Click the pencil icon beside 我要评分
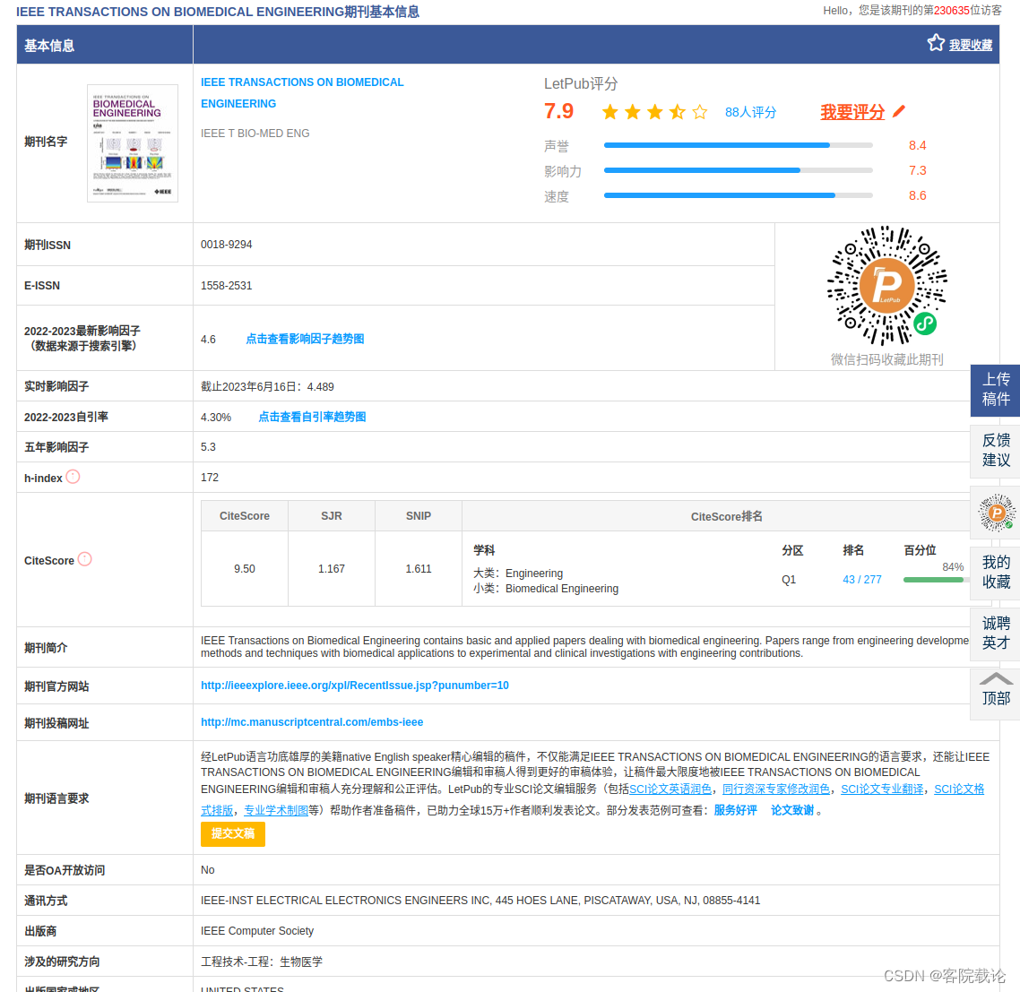Screen dimensions: 1020x992 (899, 111)
